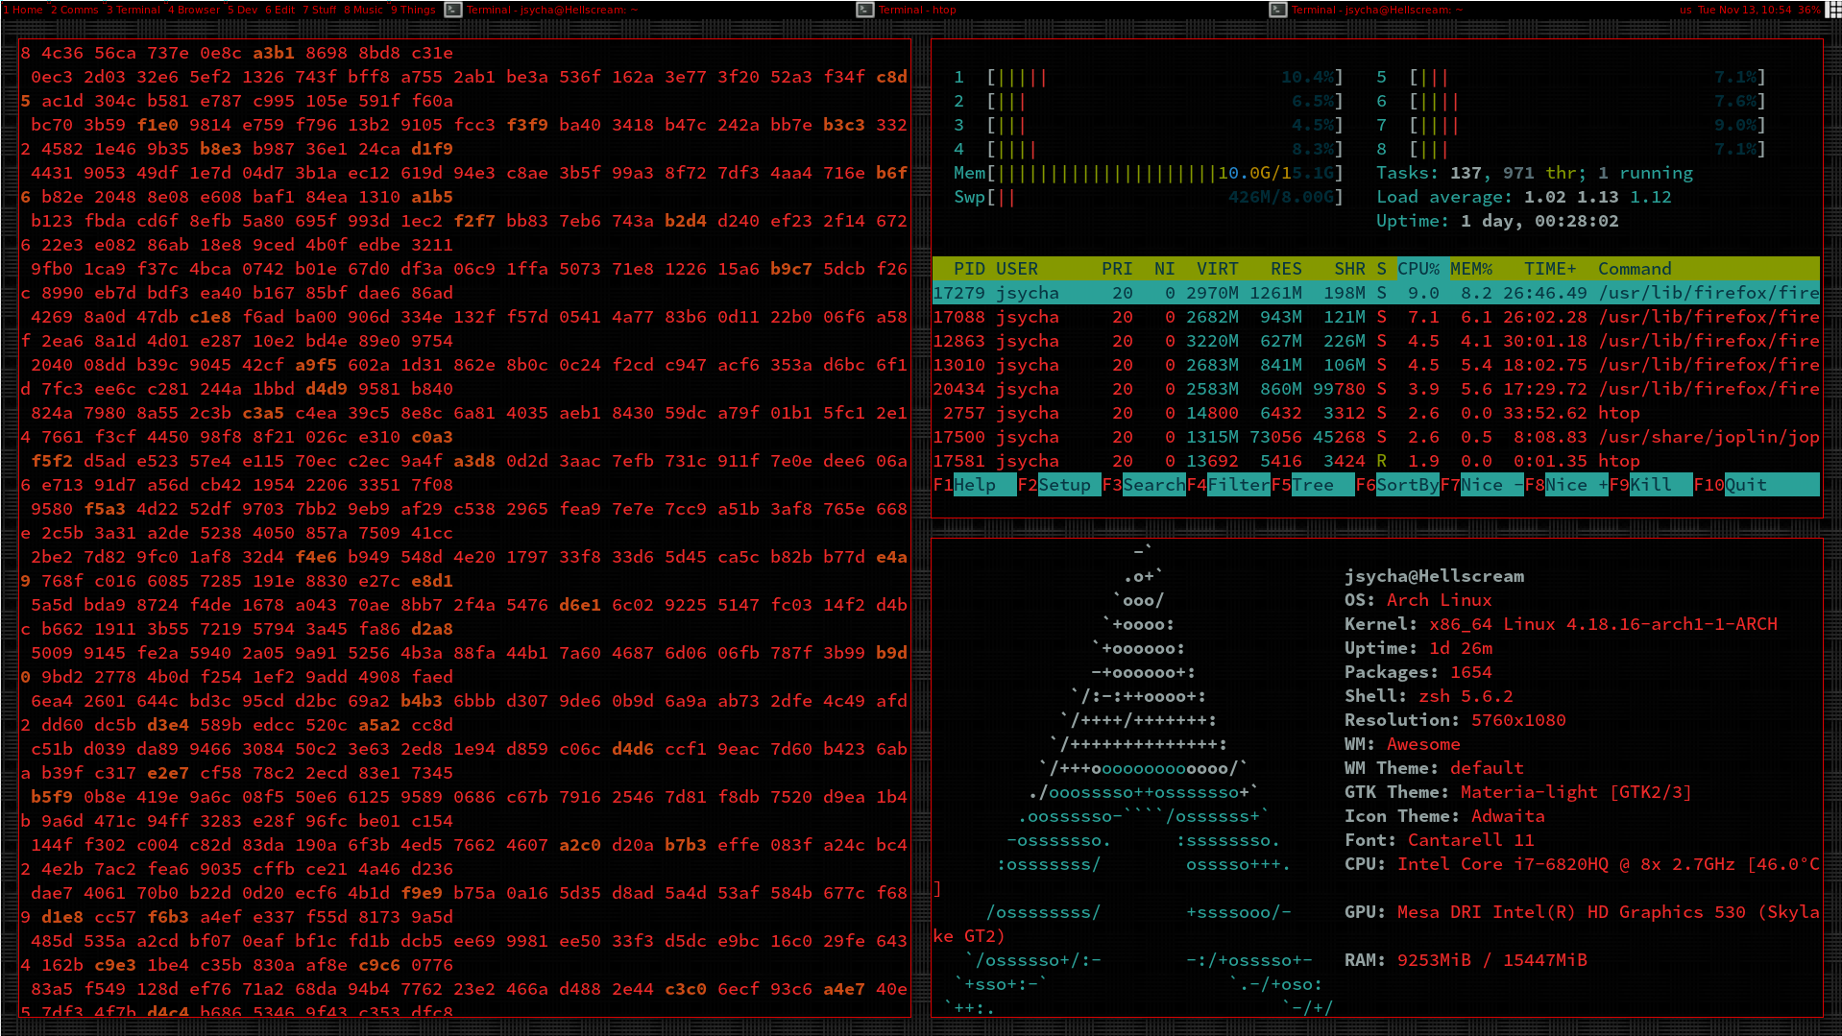Screen dimensions: 1842x1036
Task: Open the 3 Terminal tag
Action: [133, 10]
